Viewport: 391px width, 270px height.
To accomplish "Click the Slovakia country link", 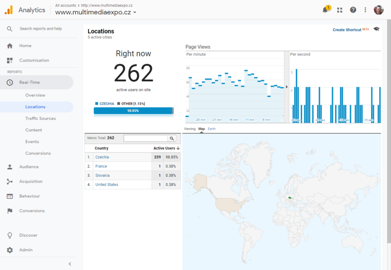I will (x=102, y=176).
